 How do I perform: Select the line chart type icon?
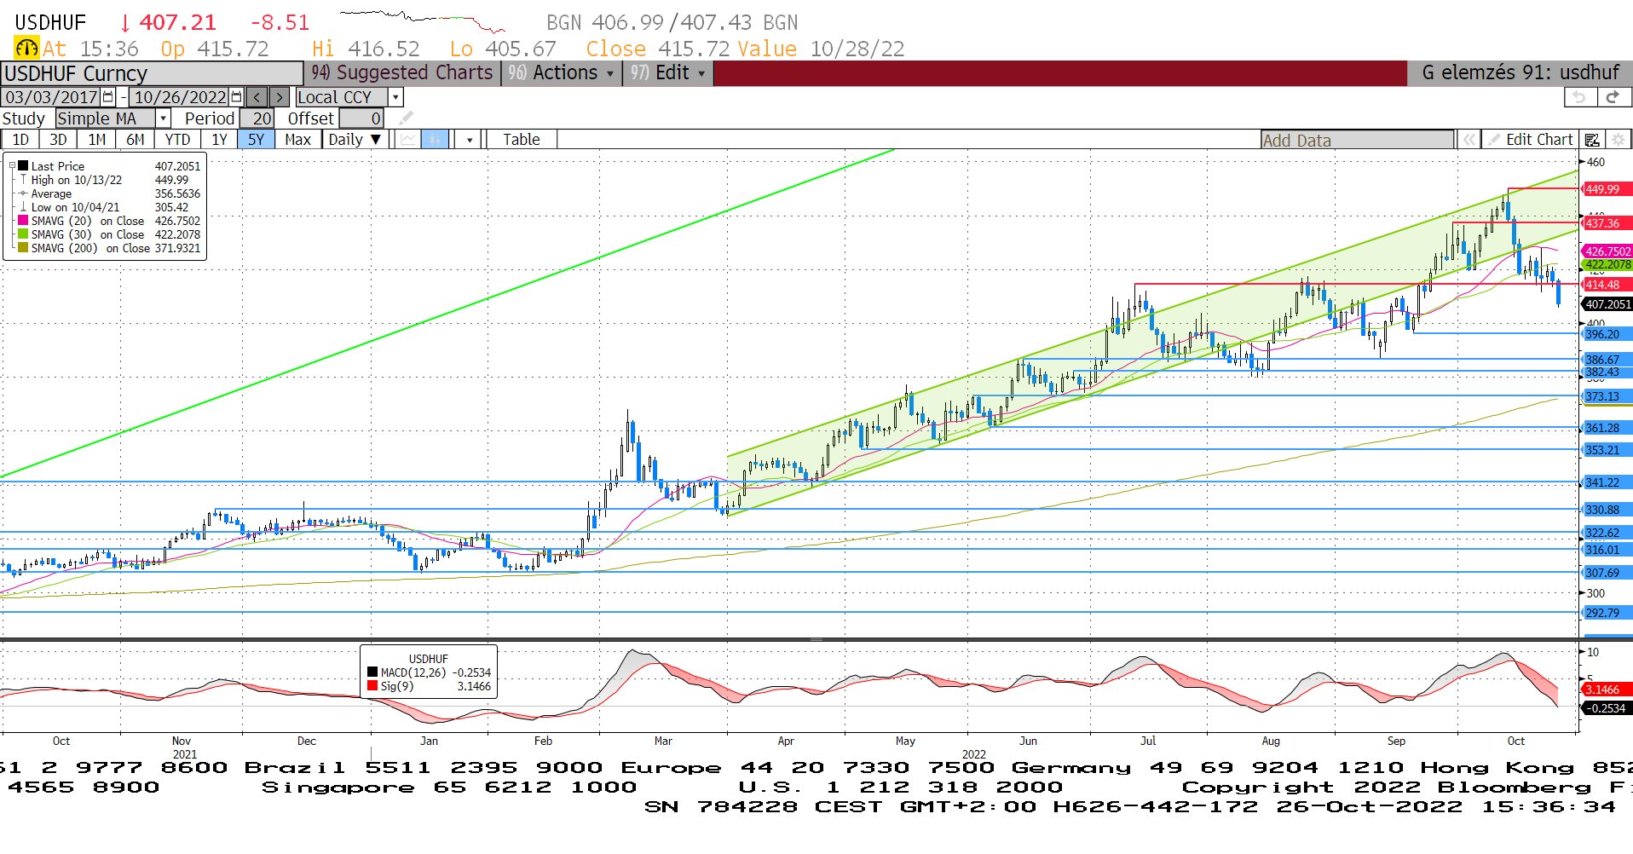[409, 140]
